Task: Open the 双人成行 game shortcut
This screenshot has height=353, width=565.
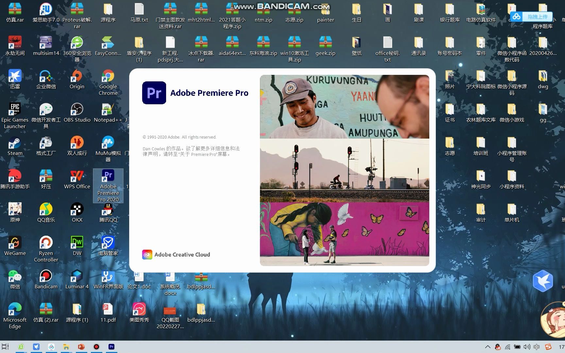Action: click(77, 146)
